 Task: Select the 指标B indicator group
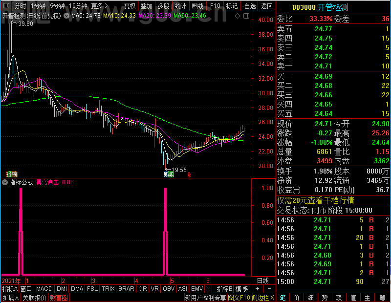pos(225,289)
